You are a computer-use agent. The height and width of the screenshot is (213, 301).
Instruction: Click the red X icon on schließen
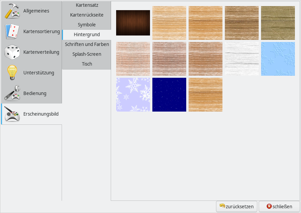coord(269,206)
